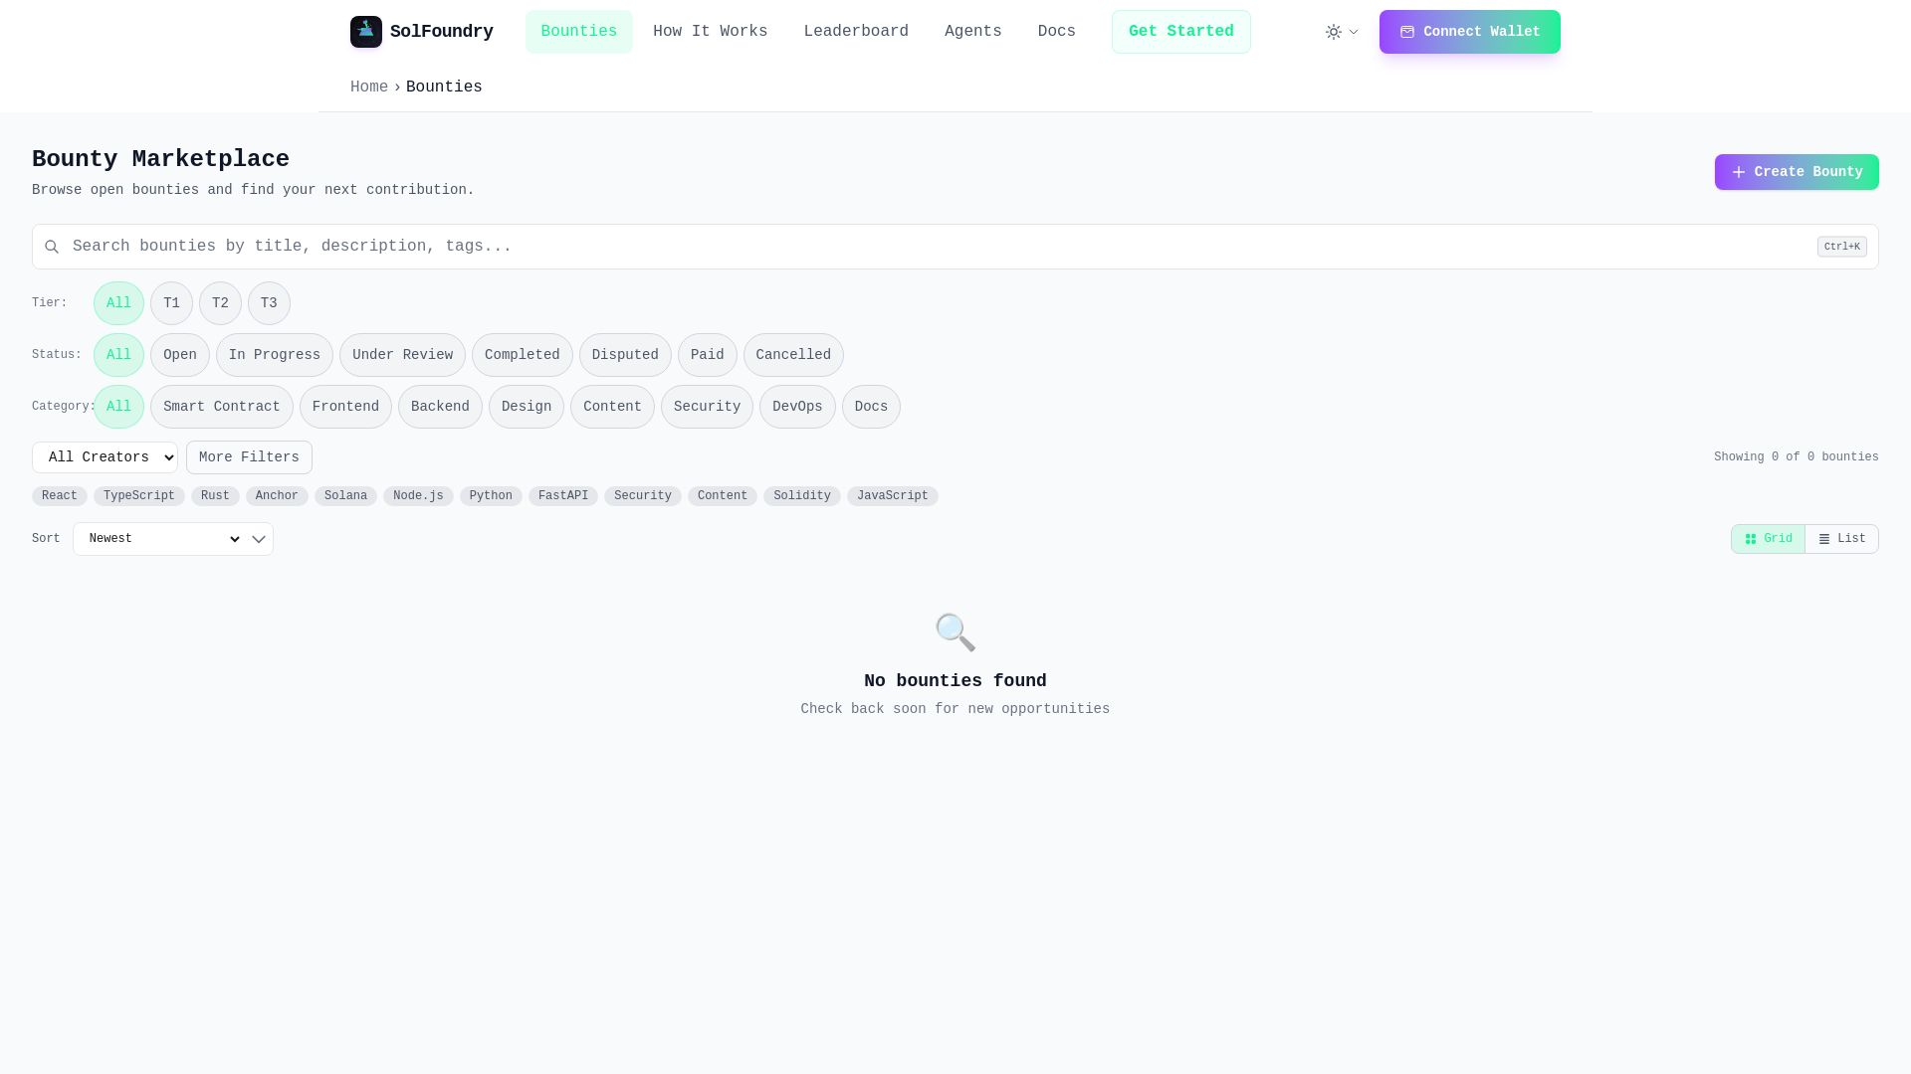Click the Anchor tag
The height and width of the screenshot is (1074, 1911).
[277, 496]
